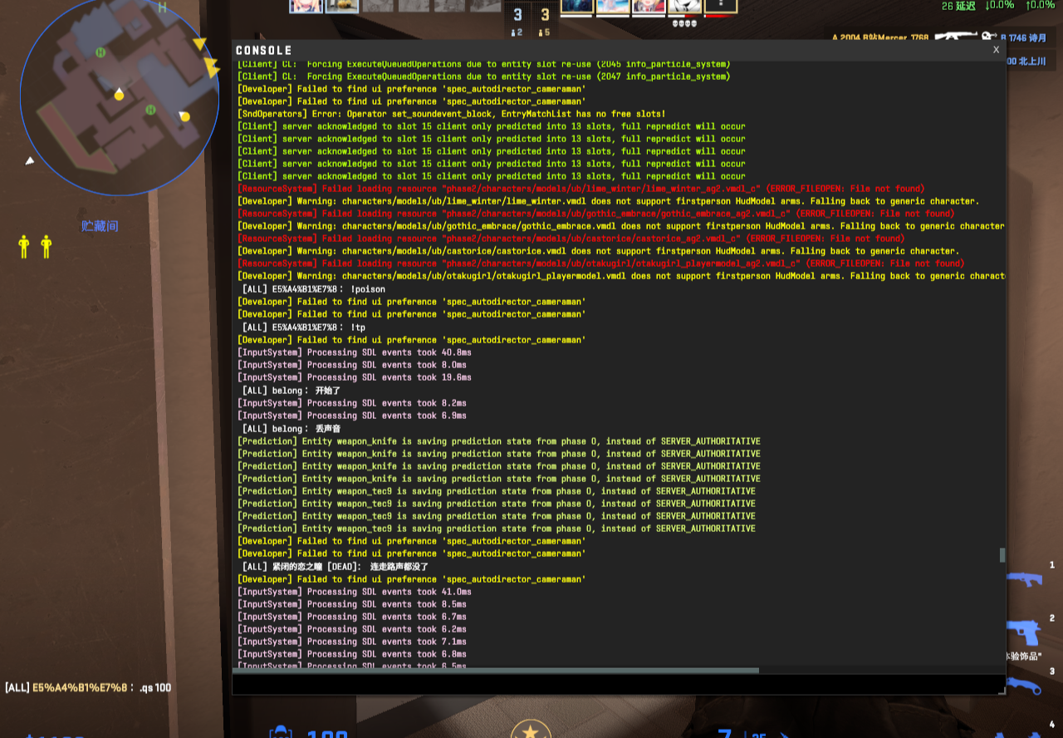Select the slot 1 weapon icon
The image size is (1063, 738).
point(1024,578)
